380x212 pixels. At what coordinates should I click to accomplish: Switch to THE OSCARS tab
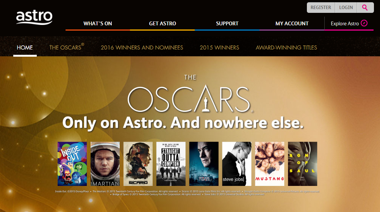coord(67,47)
